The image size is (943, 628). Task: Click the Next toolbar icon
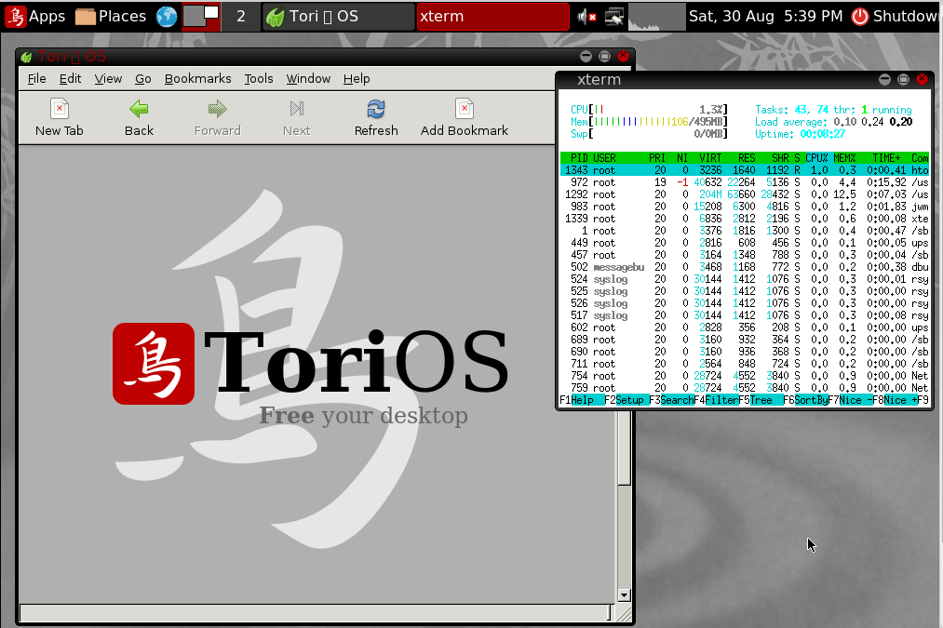[x=297, y=109]
